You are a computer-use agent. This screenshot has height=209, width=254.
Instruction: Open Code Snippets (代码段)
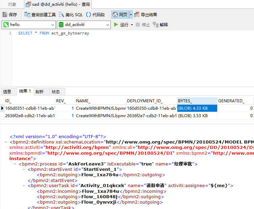[x=95, y=15]
